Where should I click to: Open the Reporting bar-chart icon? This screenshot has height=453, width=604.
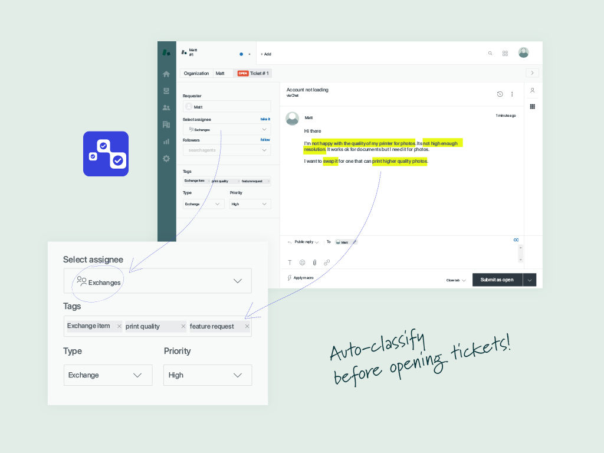(166, 141)
